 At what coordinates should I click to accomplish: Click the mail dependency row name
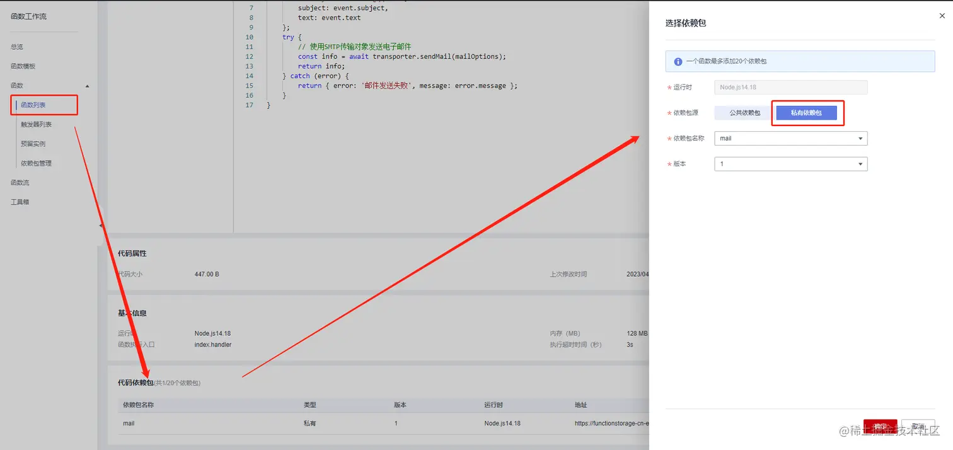129,424
